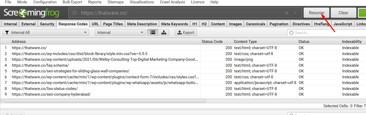The width and height of the screenshot is (366, 115).
Task: Open the Visualisations menu
Action: tap(142, 2)
